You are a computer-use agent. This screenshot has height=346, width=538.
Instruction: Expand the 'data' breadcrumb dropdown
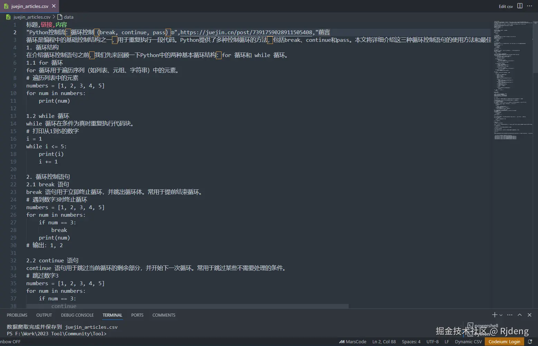68,17
